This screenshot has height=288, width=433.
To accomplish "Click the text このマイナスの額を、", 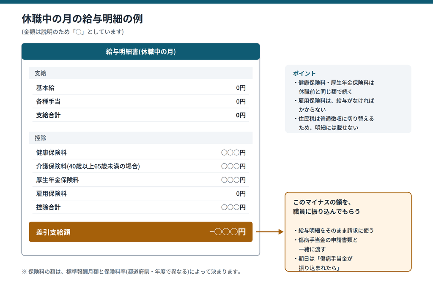I will [x=322, y=202].
